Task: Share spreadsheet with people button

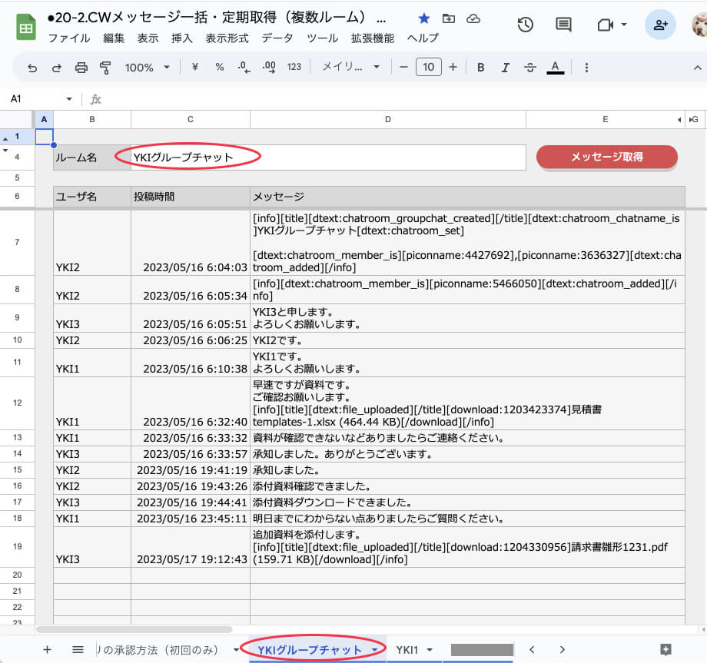Action: coord(660,25)
